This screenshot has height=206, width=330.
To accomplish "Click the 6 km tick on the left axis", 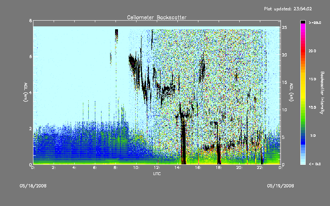I will [31, 56].
